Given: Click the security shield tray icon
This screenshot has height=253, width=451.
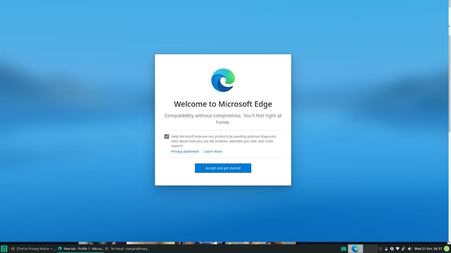Looking at the screenshot, I should [392, 249].
